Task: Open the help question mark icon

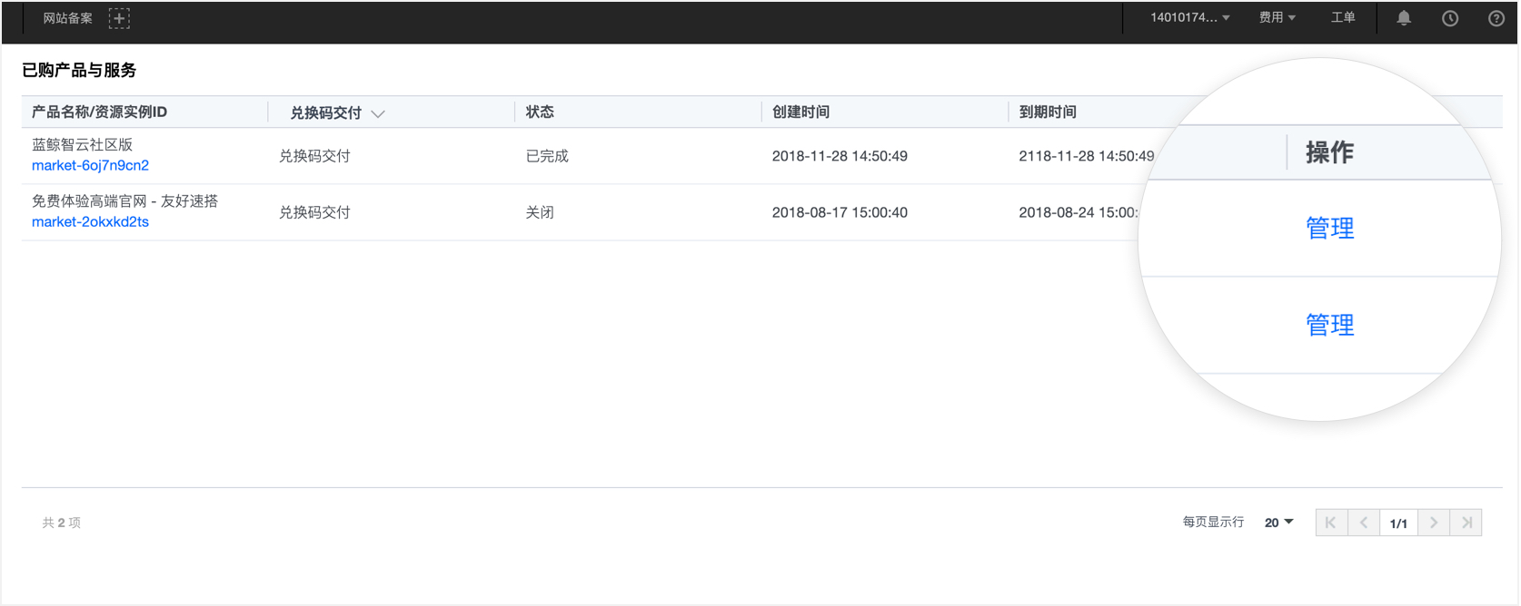Action: coord(1496,18)
